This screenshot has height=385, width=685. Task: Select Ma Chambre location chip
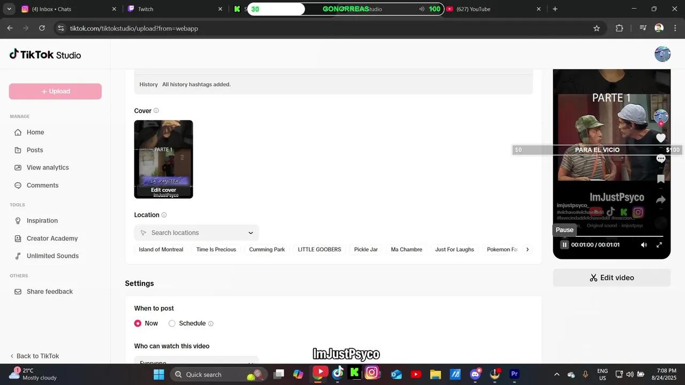click(407, 249)
